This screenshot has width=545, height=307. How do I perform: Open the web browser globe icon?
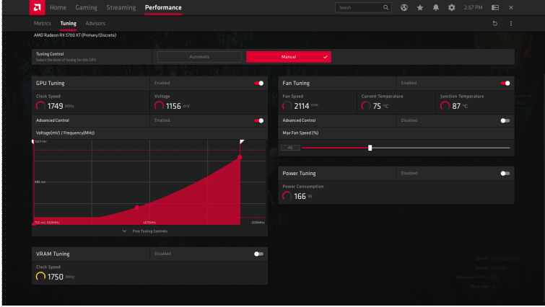pos(404,7)
